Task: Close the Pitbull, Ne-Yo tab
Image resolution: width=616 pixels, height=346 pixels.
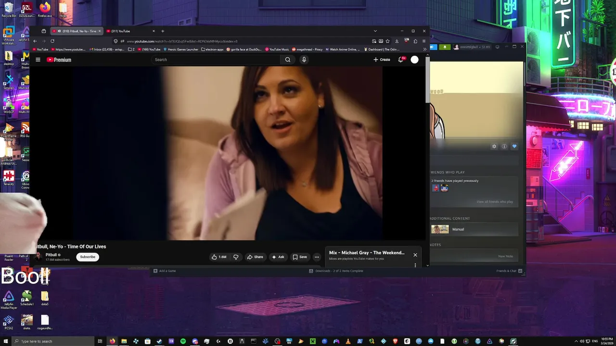Action: [100, 31]
